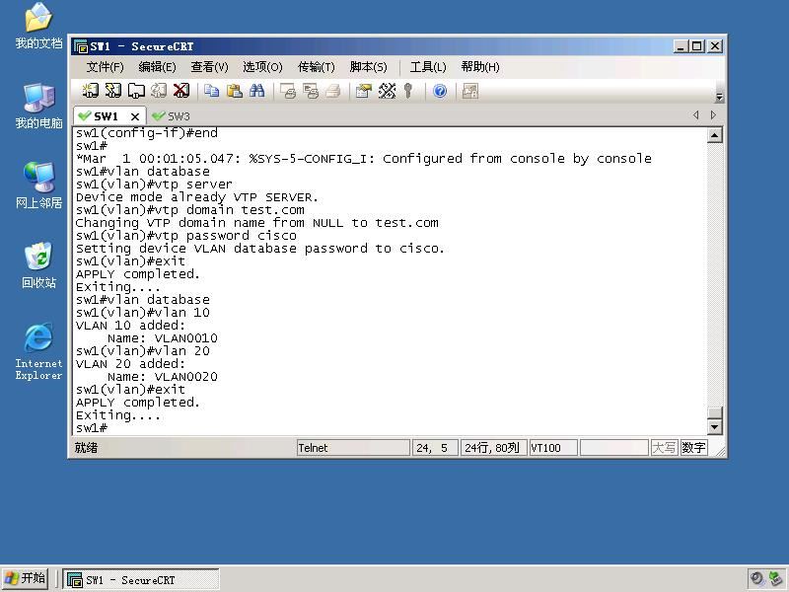Click the Copy toolbar icon
This screenshot has height=592, width=789.
pyautogui.click(x=212, y=91)
